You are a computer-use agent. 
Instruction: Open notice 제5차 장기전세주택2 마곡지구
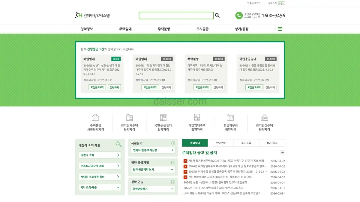pos(228,161)
